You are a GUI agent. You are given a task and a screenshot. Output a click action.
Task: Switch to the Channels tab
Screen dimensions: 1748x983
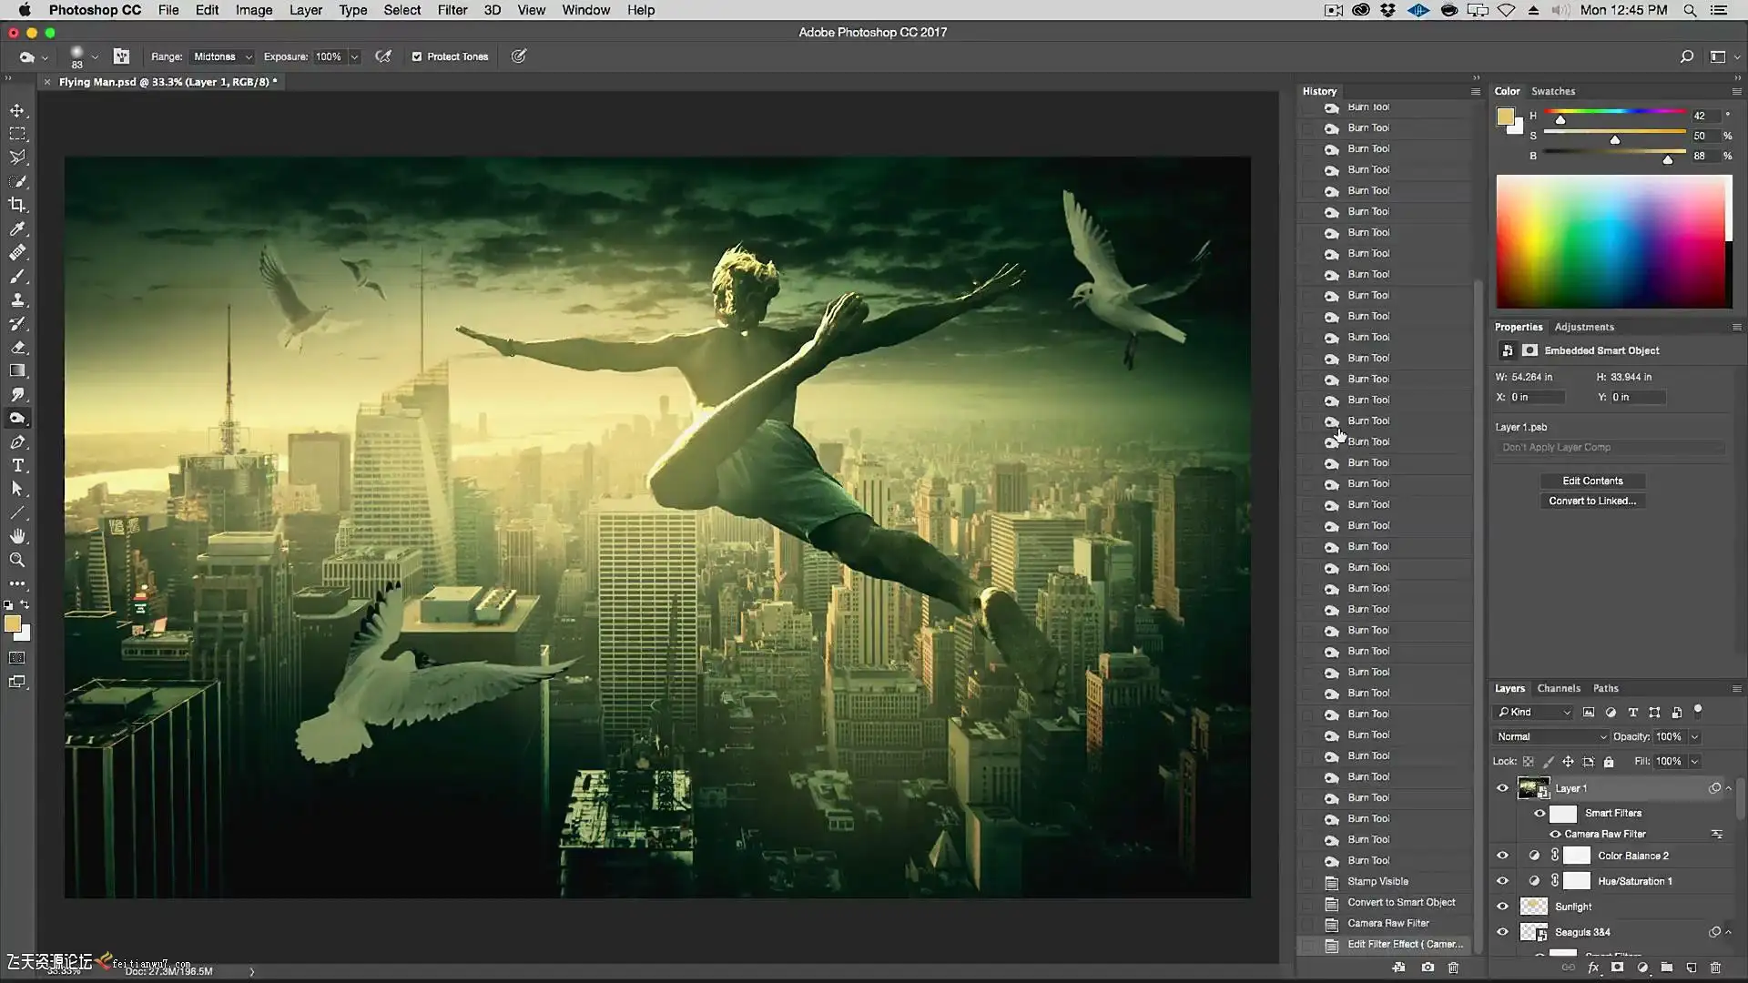(1558, 688)
